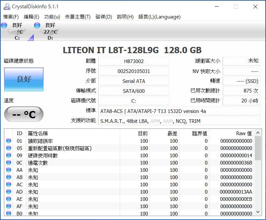Image resolution: width=266 pixels, height=220 pixels.
Task: Click the scroll down arrow of SMART list
Action: (x=258, y=212)
